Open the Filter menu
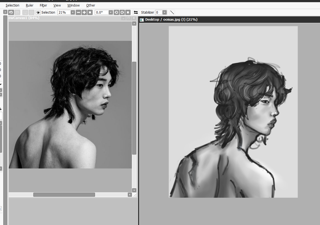 43,5
